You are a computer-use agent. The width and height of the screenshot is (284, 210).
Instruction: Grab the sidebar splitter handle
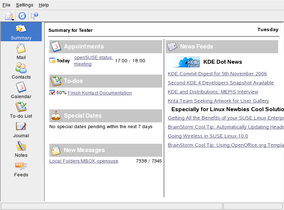(x=43, y=112)
